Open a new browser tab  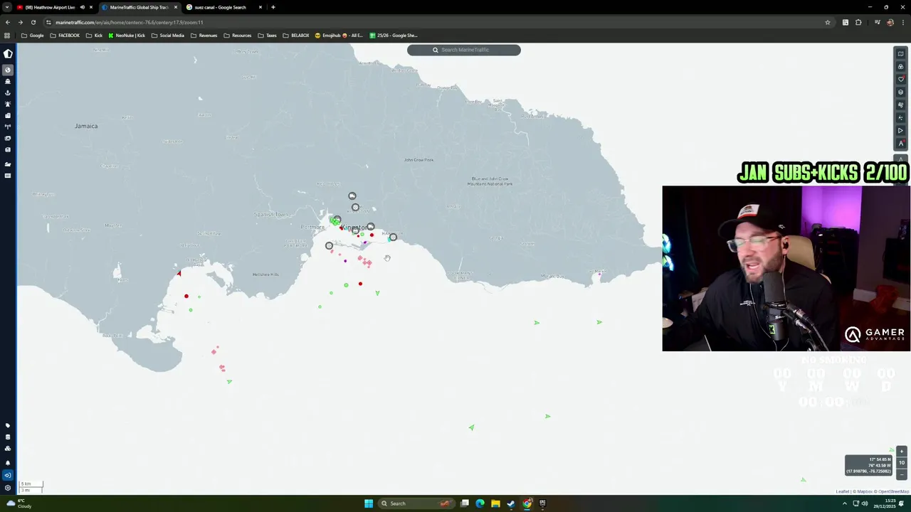(273, 7)
